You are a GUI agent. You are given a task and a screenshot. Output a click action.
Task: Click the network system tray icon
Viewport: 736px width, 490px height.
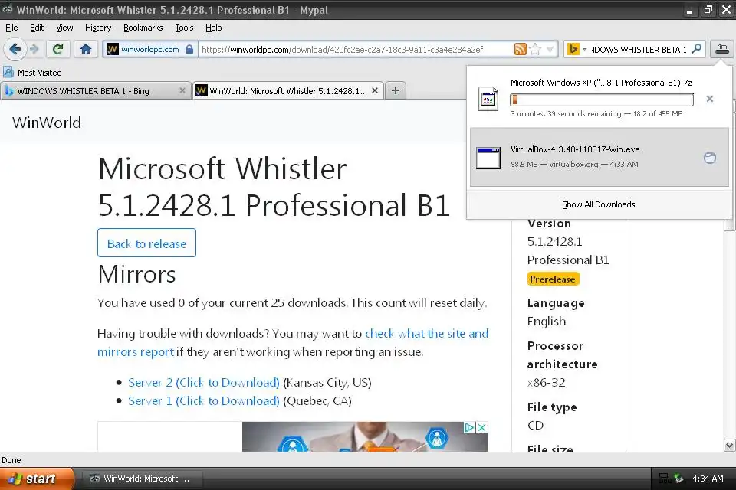tap(664, 479)
